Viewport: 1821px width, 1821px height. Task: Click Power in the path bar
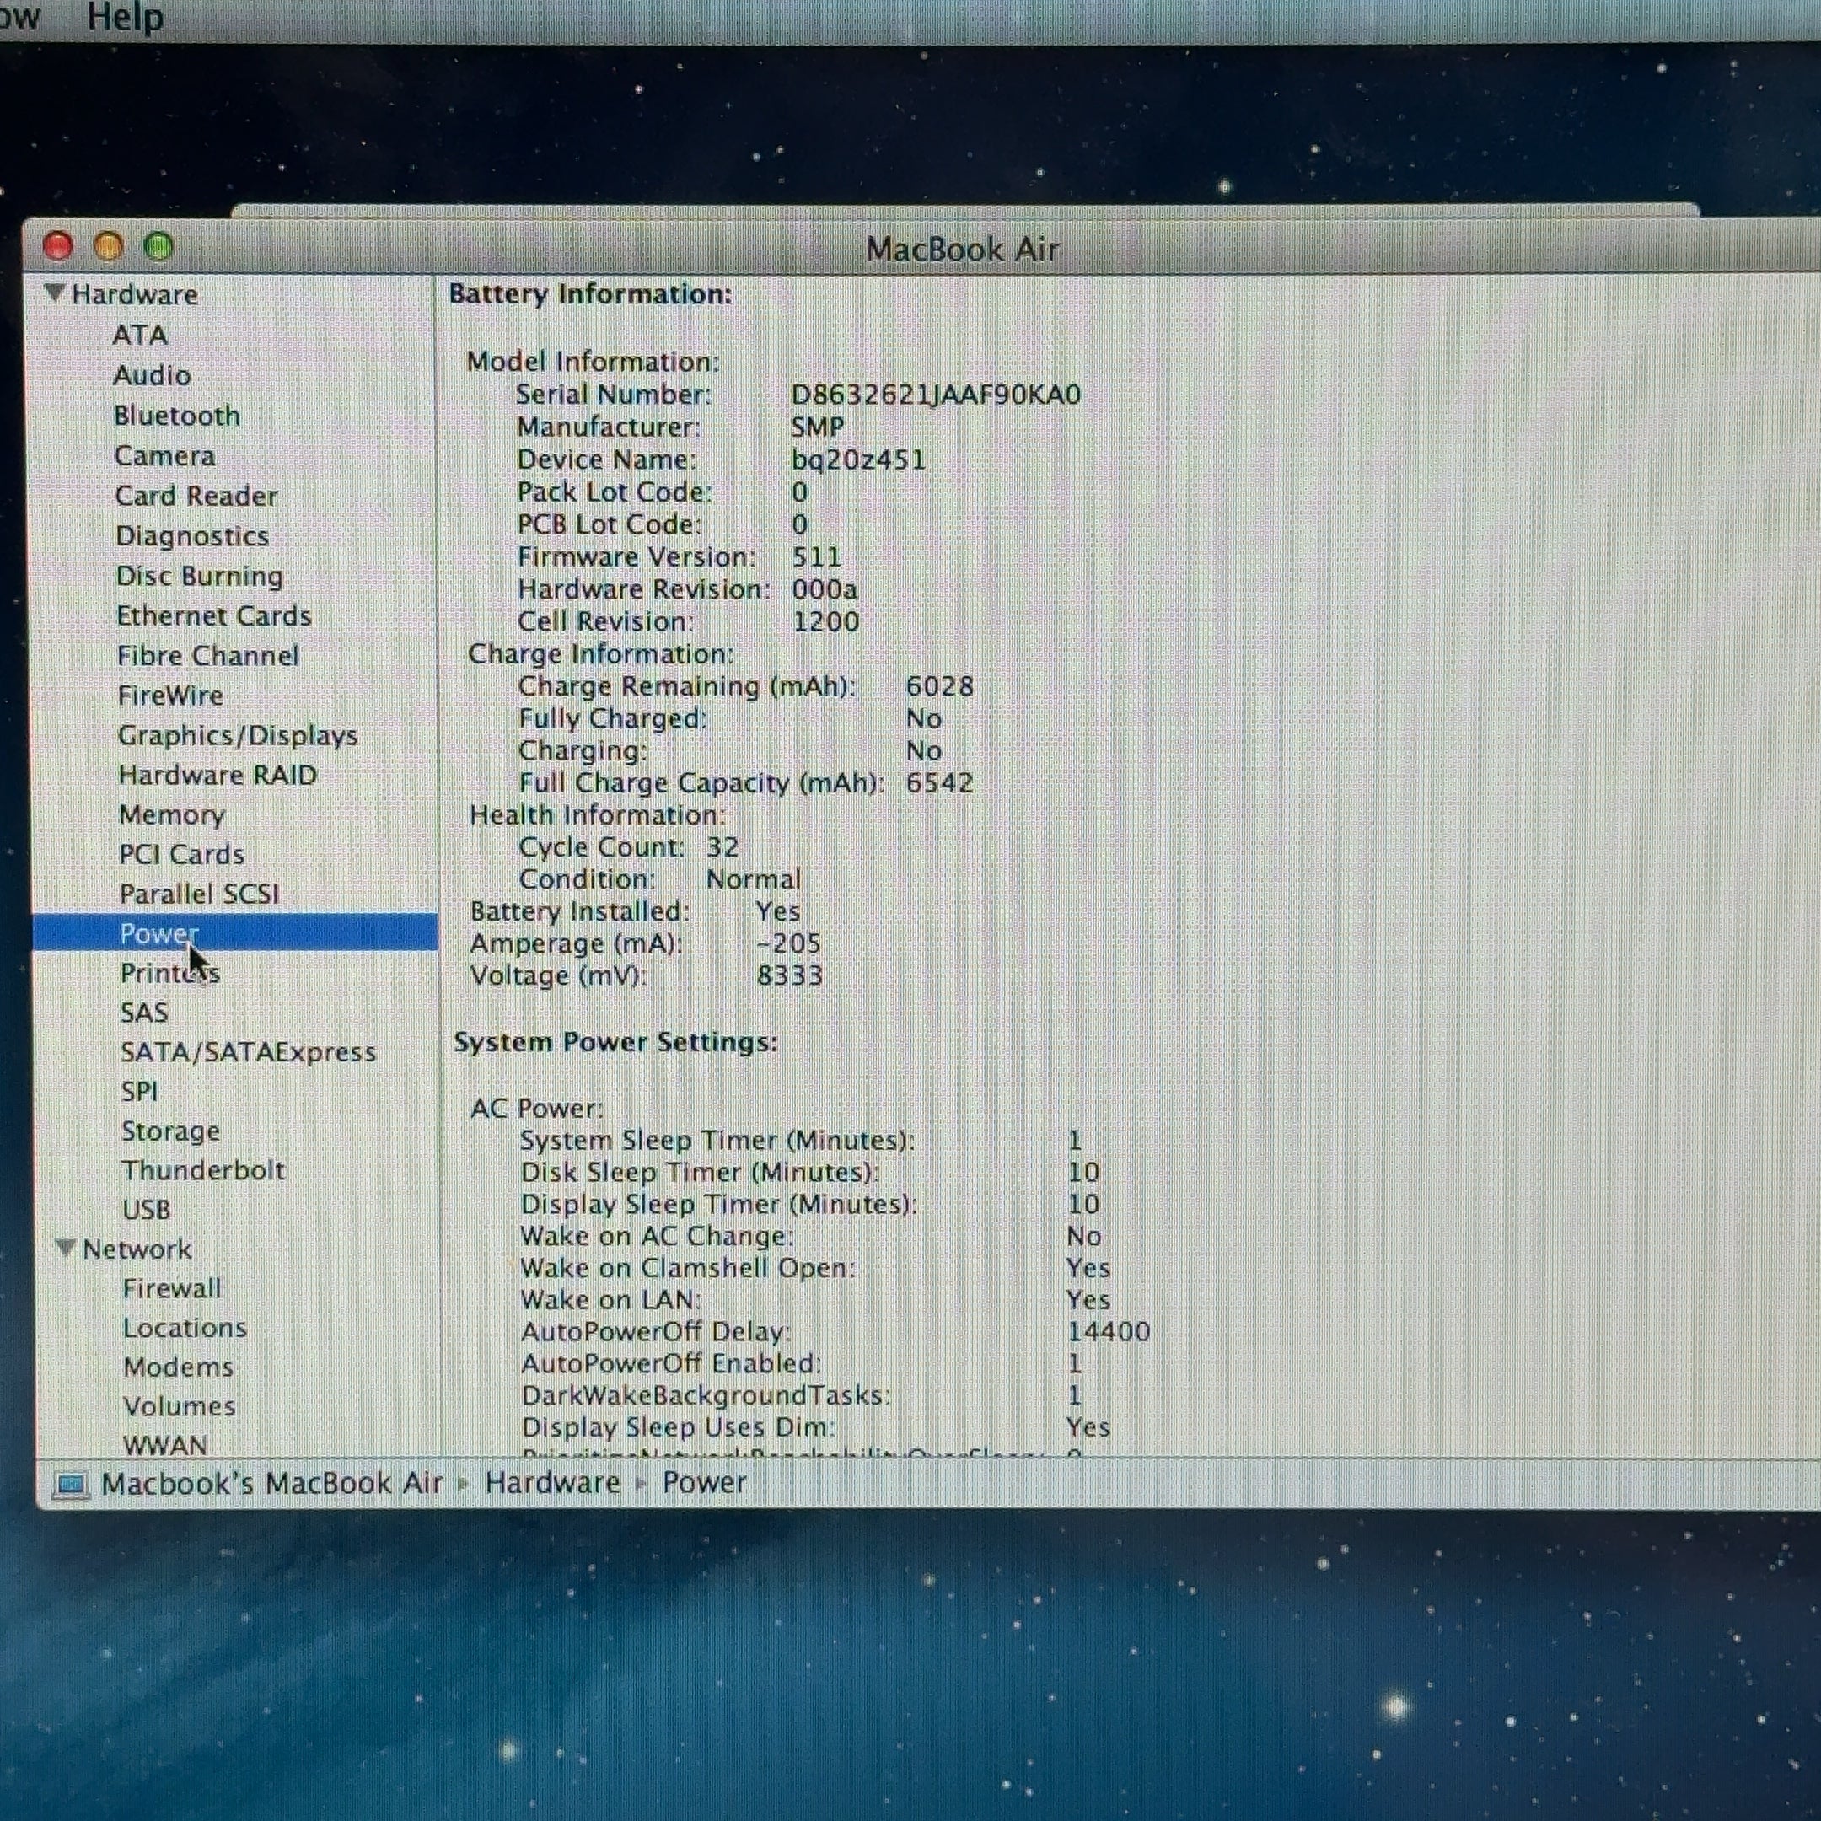coord(704,1483)
